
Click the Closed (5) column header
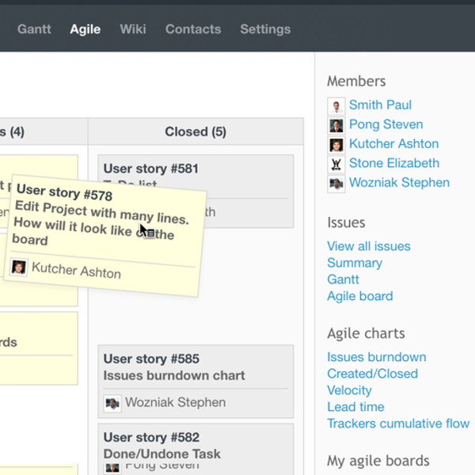[x=196, y=131]
